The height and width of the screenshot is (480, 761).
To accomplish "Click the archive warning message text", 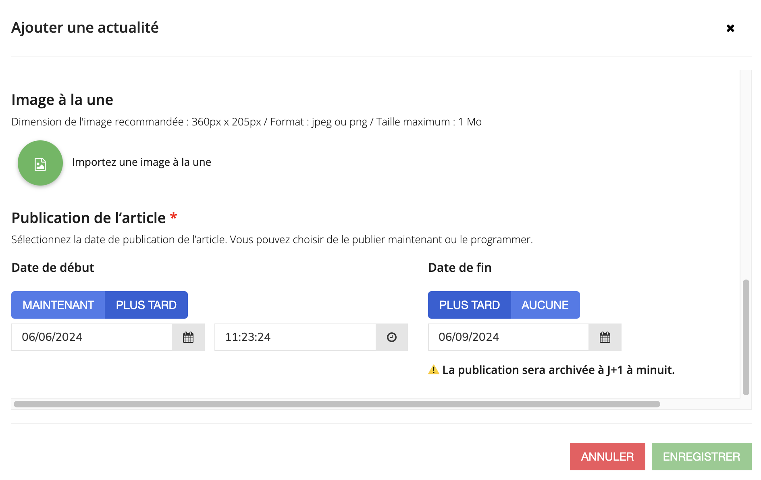I will click(558, 370).
